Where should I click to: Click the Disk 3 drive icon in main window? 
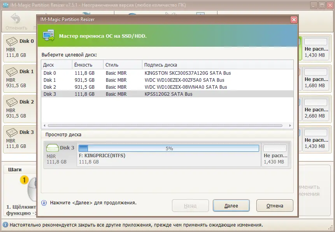12,132
